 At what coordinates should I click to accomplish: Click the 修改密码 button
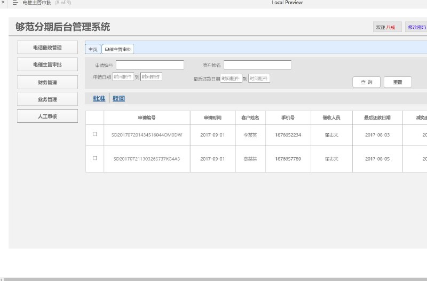click(x=416, y=27)
